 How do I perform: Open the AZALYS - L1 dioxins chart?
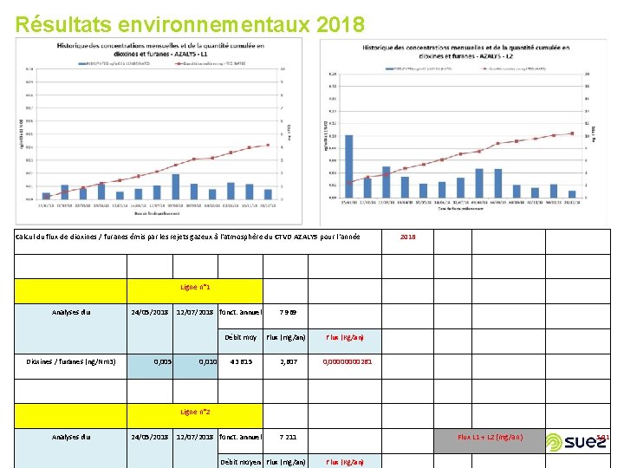[159, 131]
